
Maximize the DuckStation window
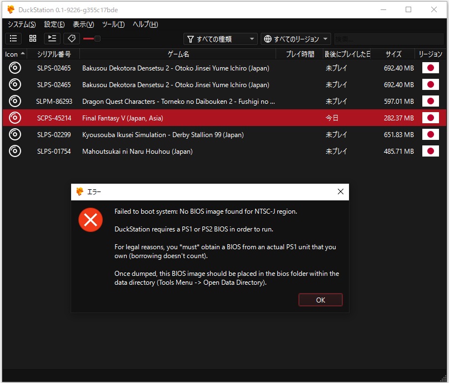coord(408,9)
